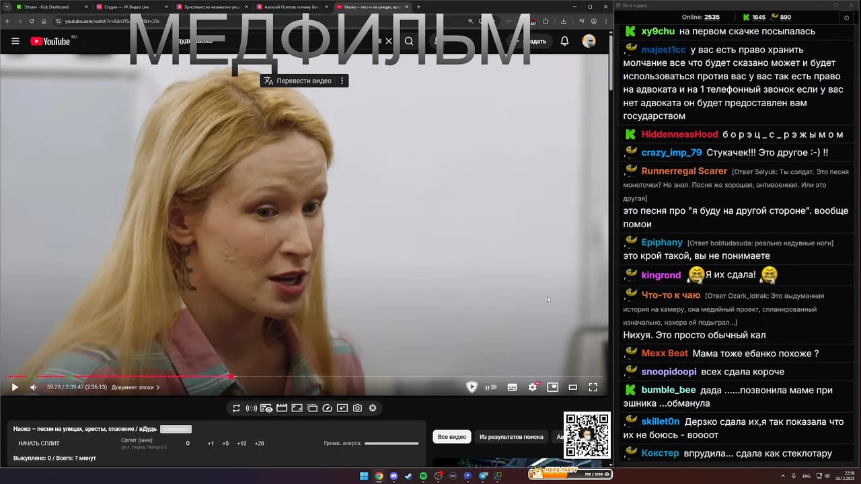861x484 pixels.
Task: Open Discord from the taskbar
Action: [x=394, y=476]
